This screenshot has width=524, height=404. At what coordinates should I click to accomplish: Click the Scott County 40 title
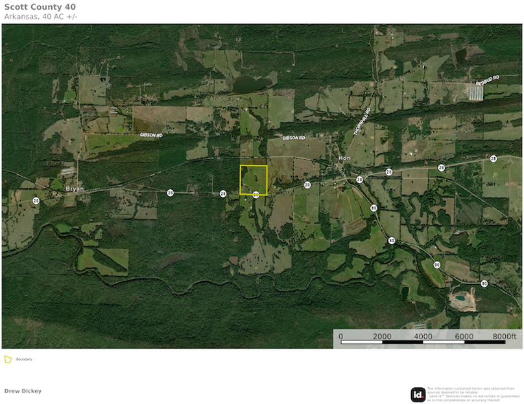[40, 7]
